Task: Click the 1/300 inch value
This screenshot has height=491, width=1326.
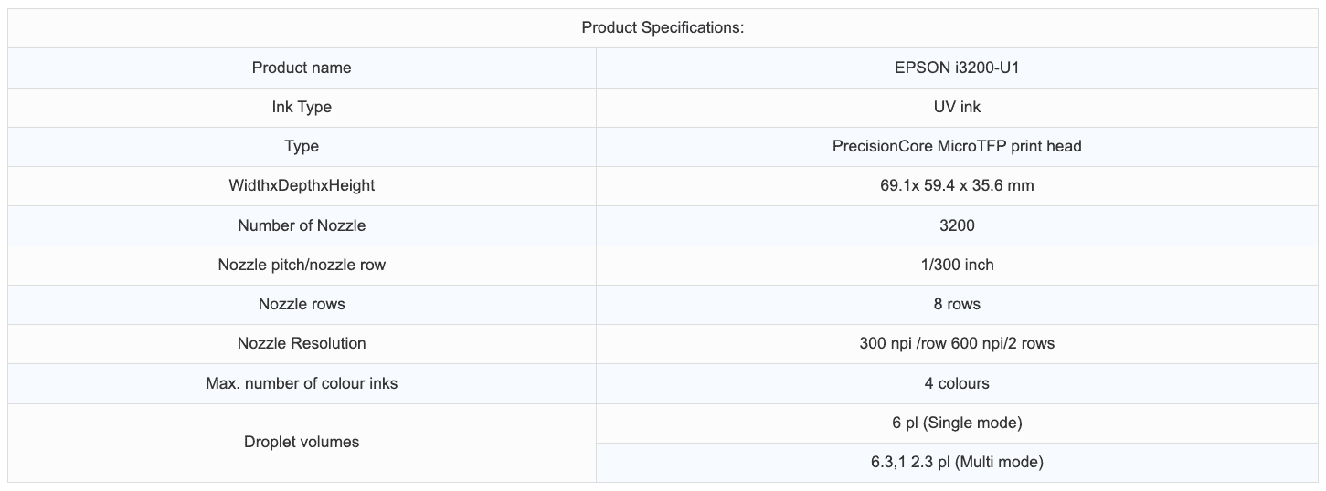Action: point(957,265)
